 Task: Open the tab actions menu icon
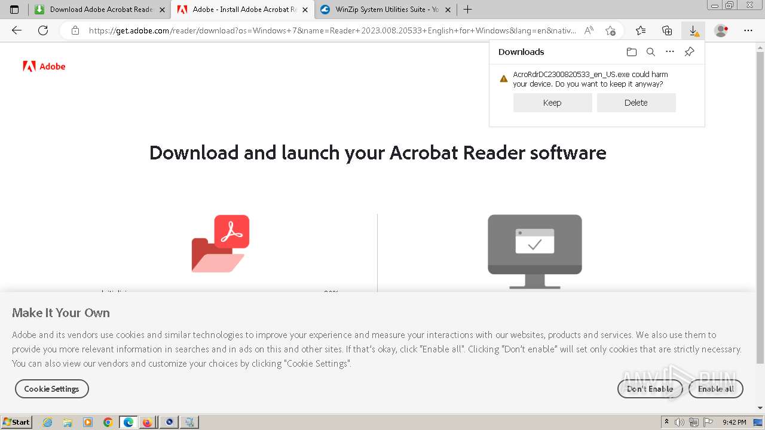[14, 10]
